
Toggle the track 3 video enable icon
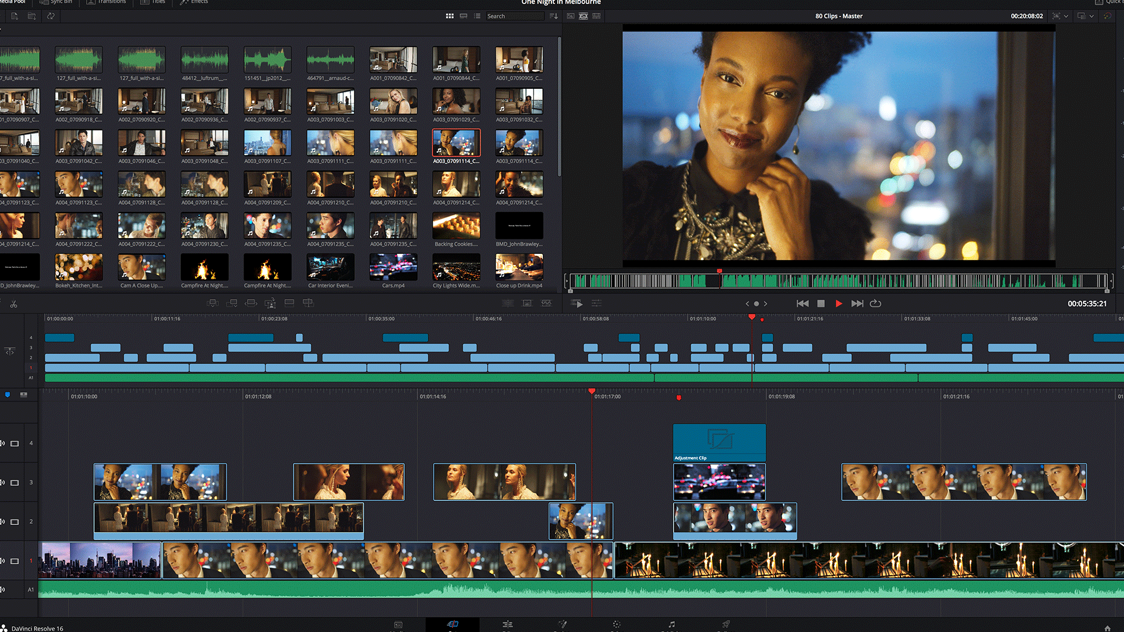point(15,483)
